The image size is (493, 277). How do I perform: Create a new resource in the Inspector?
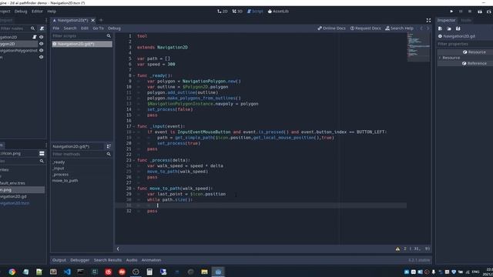coord(440,28)
